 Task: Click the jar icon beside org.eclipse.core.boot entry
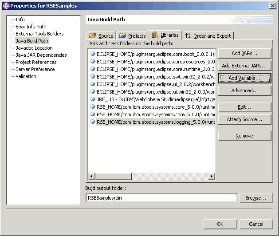93,54
